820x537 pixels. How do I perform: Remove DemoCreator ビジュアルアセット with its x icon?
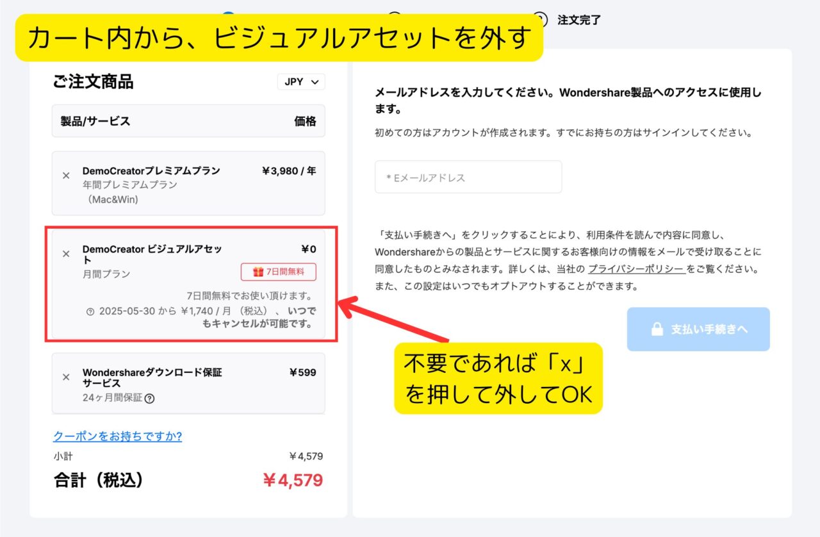[x=66, y=254]
